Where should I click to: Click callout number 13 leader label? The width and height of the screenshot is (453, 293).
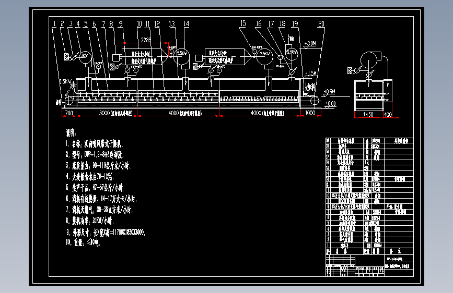172,23
